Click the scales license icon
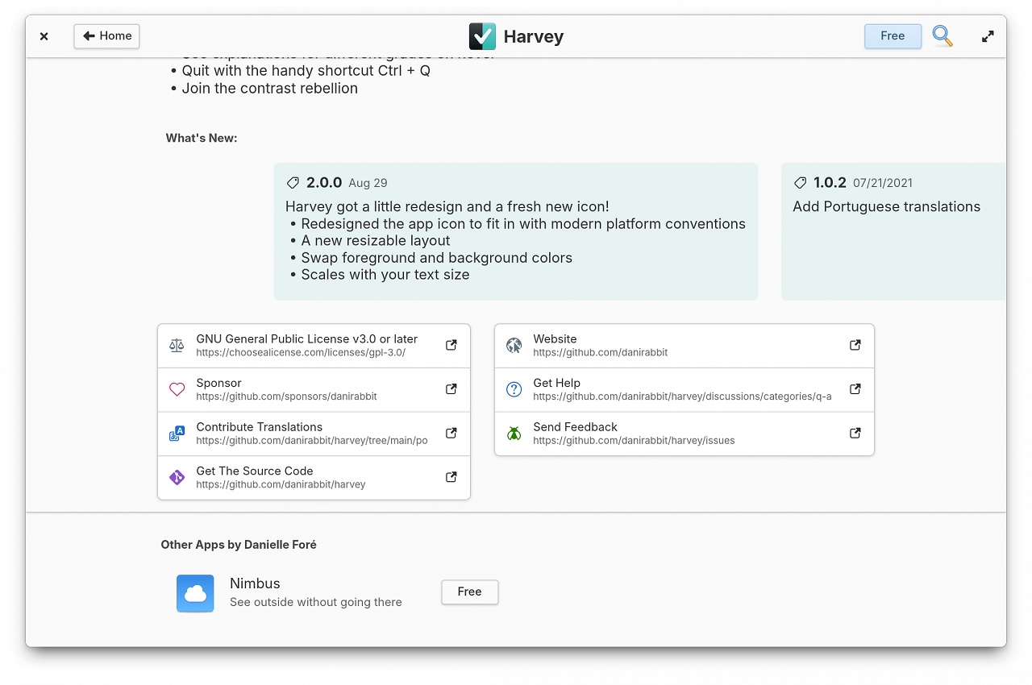Viewport: 1032px width, 685px height. 177,346
